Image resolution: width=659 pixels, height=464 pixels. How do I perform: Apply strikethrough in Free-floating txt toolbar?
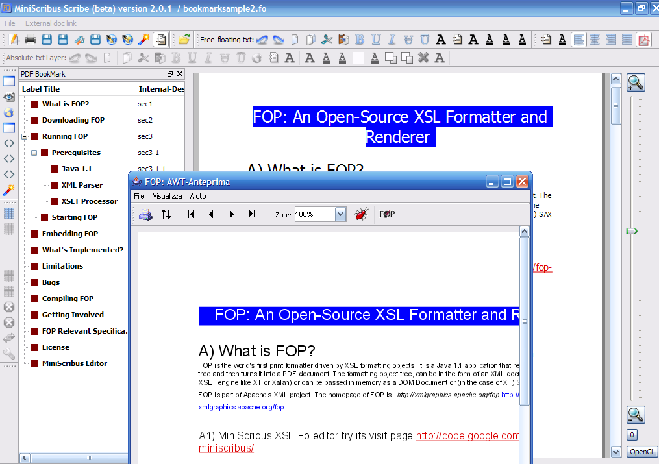click(408, 40)
